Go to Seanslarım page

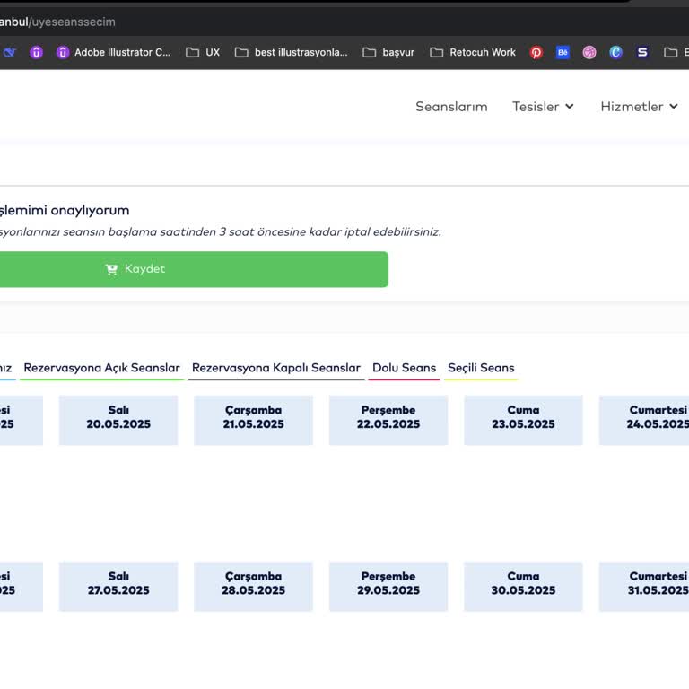451,107
